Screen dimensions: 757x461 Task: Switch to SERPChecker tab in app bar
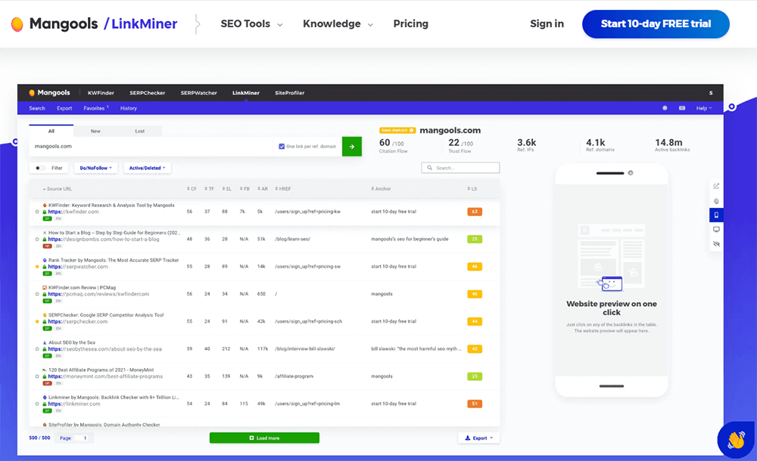click(148, 93)
